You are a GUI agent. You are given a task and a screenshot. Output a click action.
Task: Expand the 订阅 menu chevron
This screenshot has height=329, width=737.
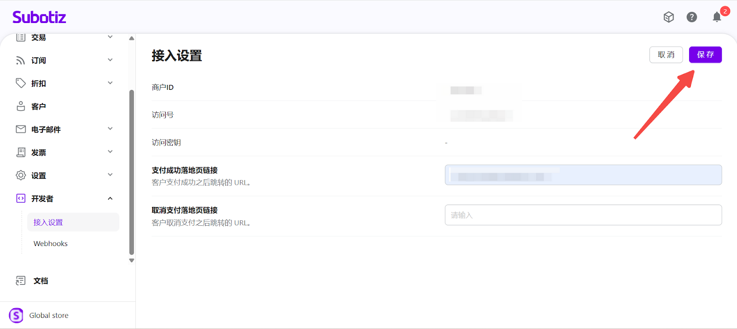coord(110,60)
